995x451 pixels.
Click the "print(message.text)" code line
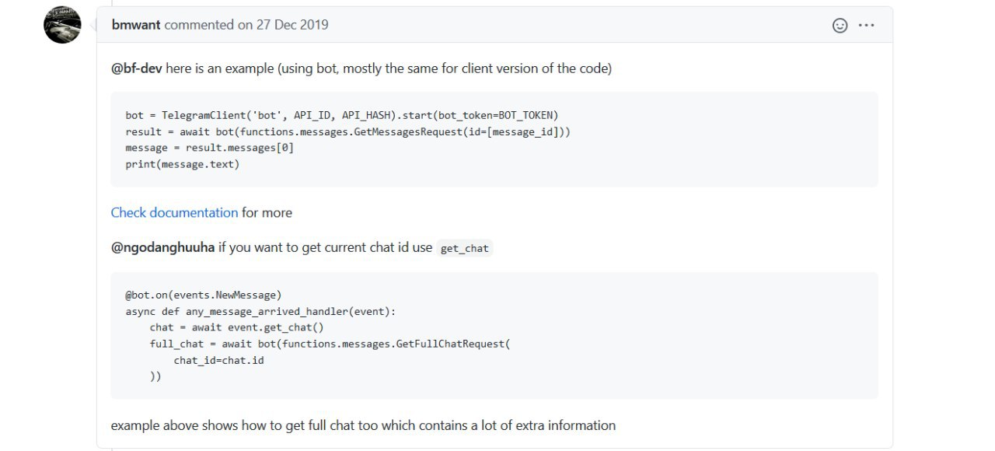pos(183,164)
